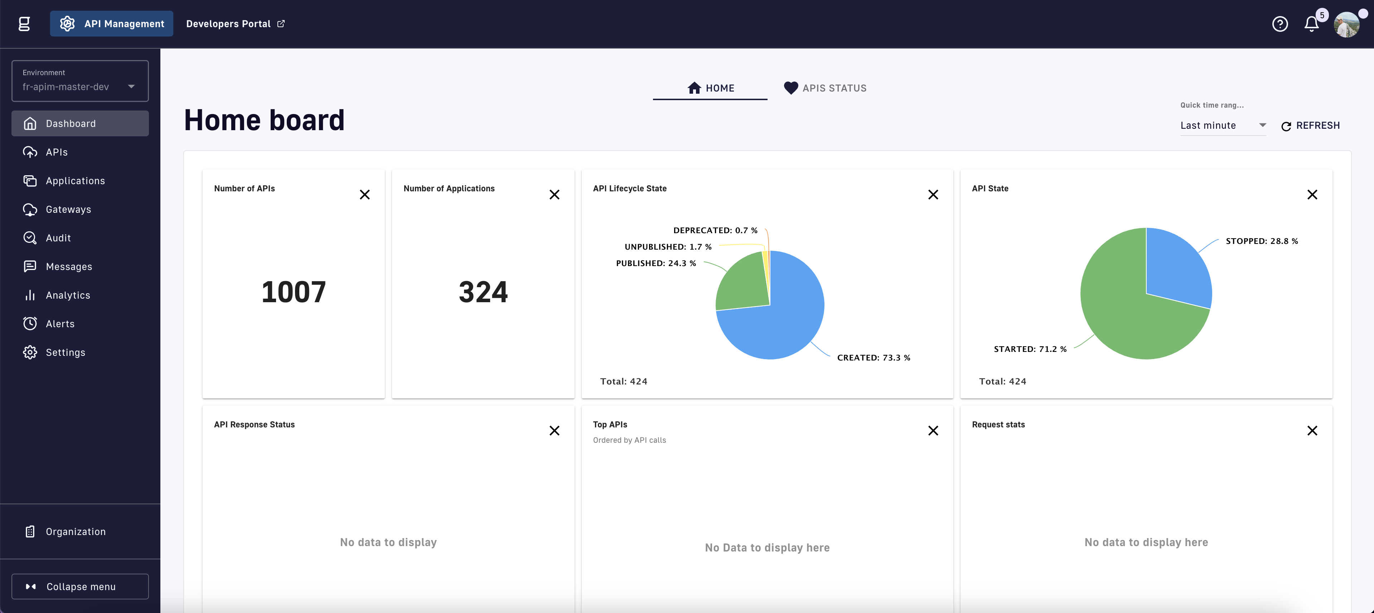1374x613 pixels.
Task: Open the help question mark icon
Action: [1279, 24]
